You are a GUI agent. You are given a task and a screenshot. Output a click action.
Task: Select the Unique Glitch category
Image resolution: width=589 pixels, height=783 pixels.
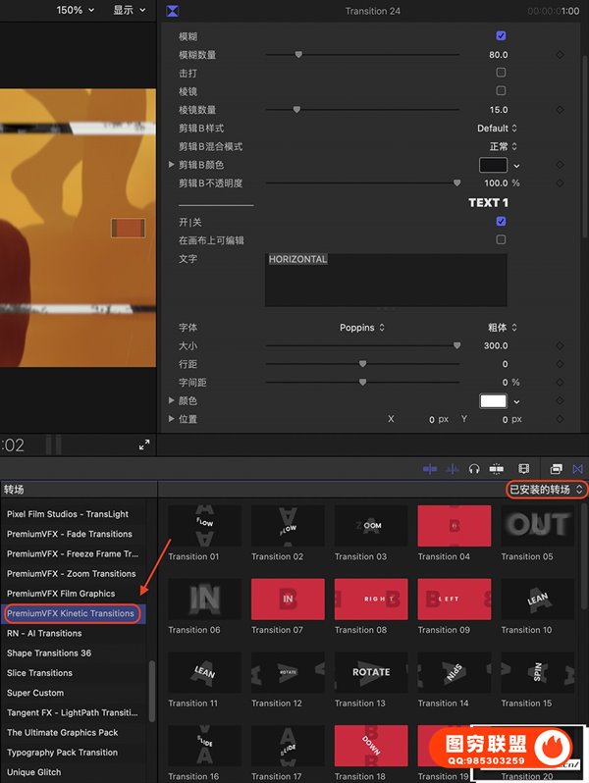[x=34, y=772]
